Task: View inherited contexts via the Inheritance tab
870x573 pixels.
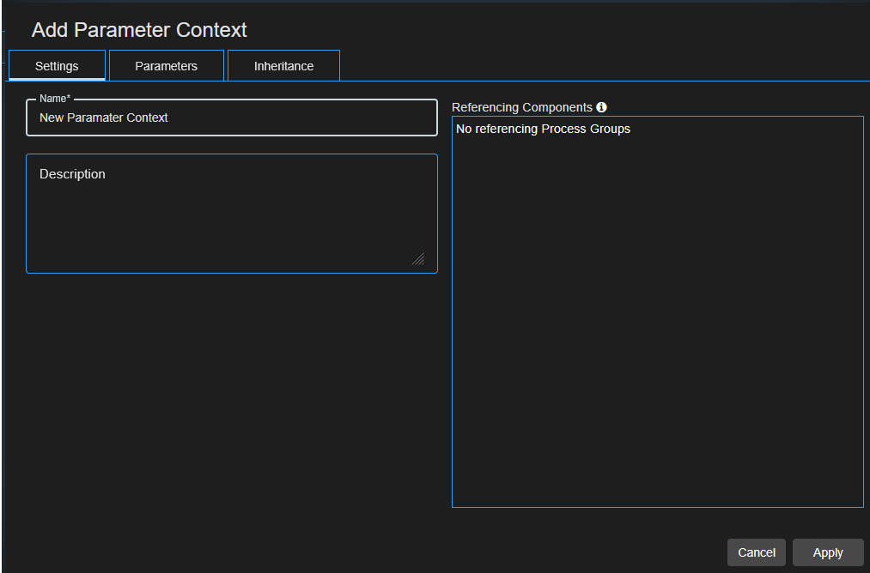Action: (x=283, y=65)
